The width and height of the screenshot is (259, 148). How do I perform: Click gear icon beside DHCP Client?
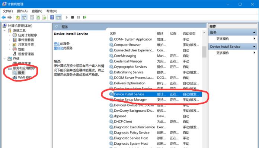click(111, 122)
